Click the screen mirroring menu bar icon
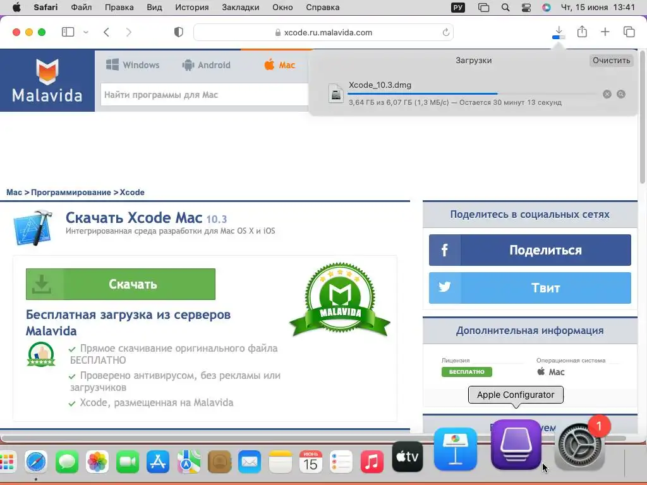Viewport: 647px width, 485px height. [x=483, y=8]
